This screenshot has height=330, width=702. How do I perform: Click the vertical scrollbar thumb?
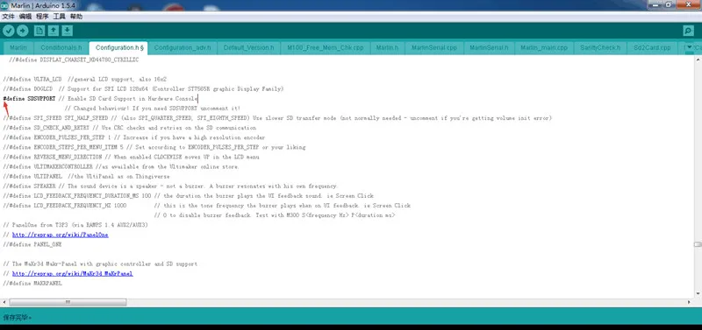point(698,244)
